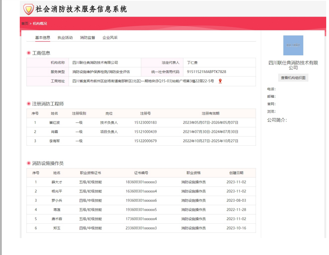The width and height of the screenshot is (329, 255).
Task: Go to 首页 breadcrumb link
Action: coord(25,24)
